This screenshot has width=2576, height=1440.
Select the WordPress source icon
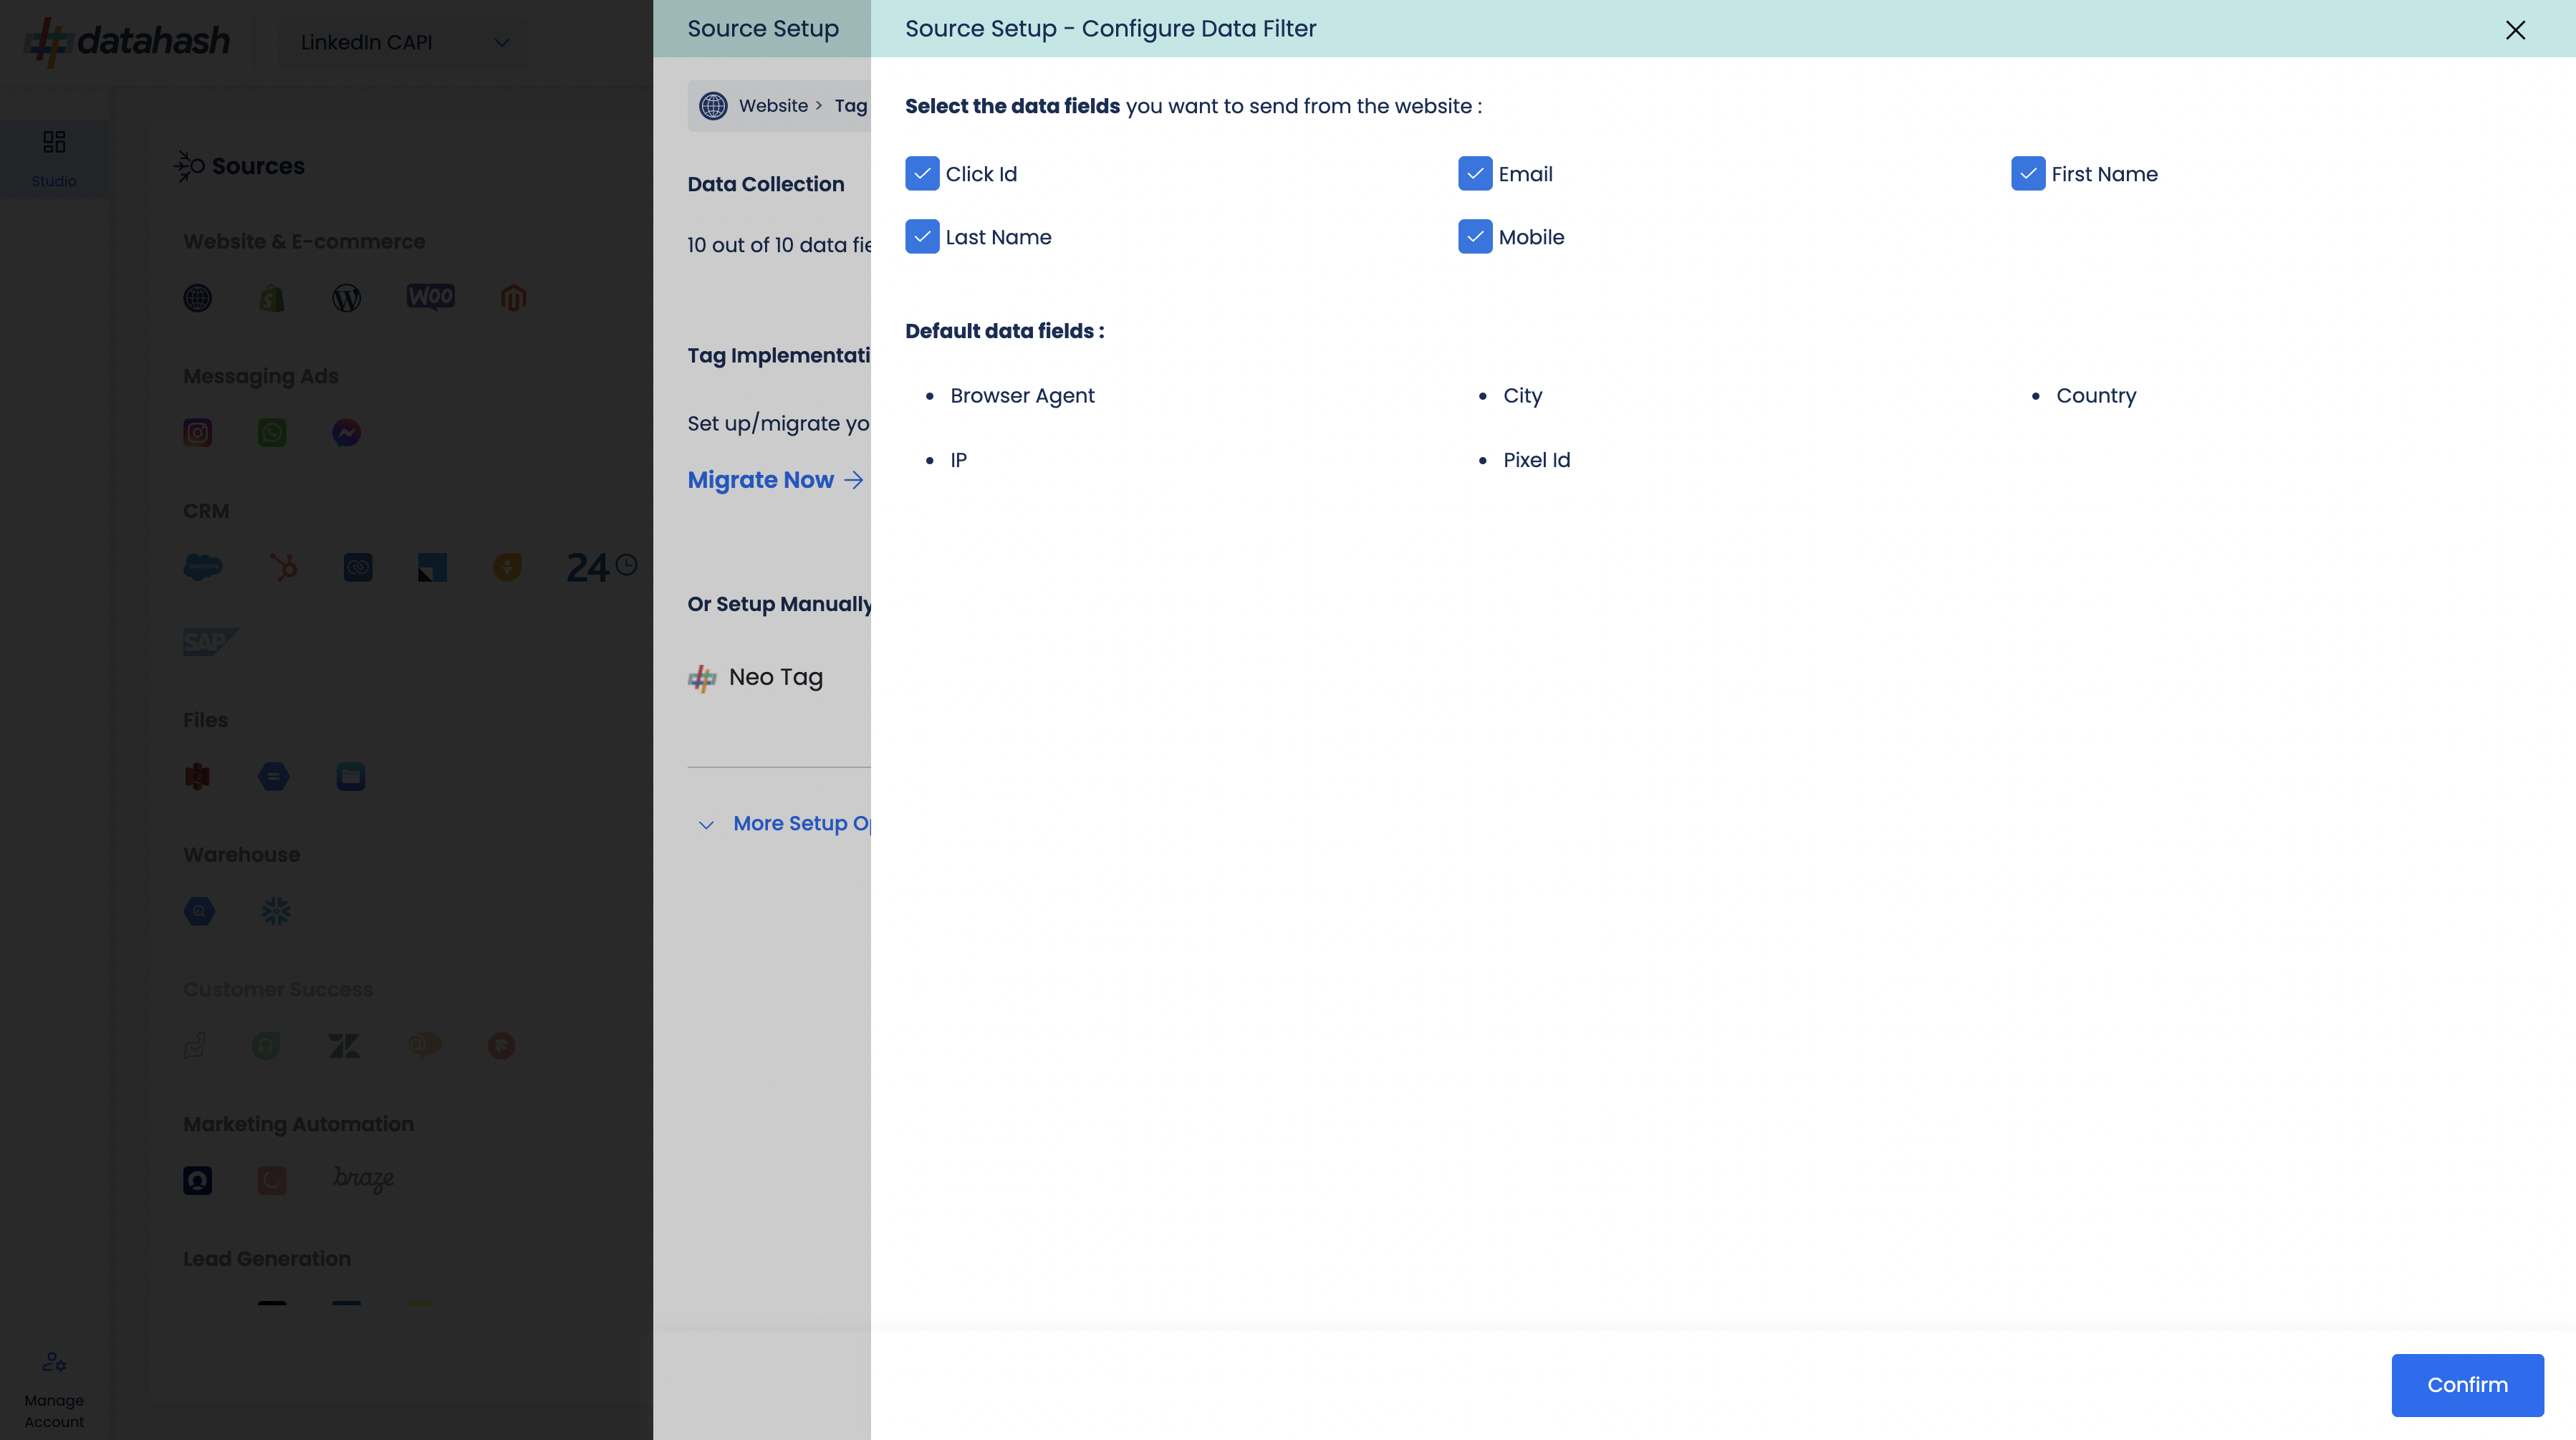coord(346,298)
